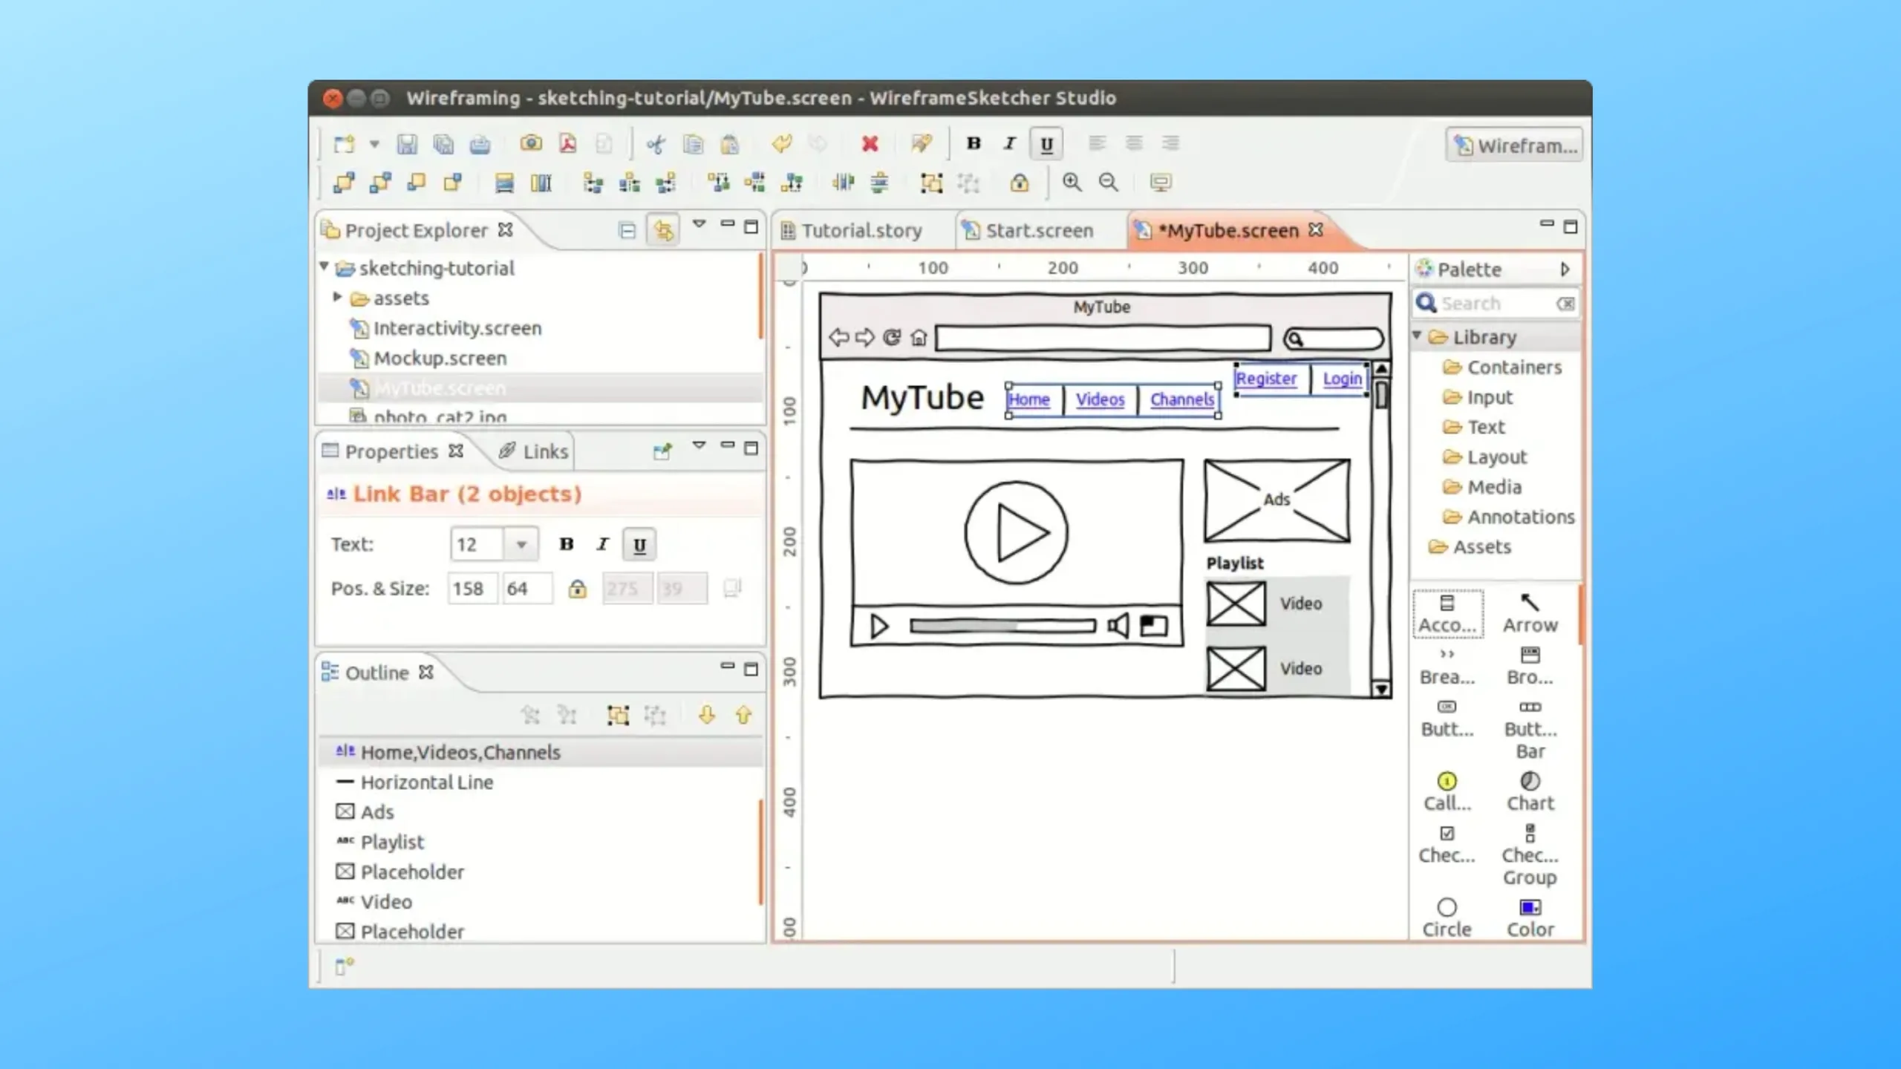Image resolution: width=1901 pixels, height=1069 pixels.
Task: Click the X position field showing 158
Action: coord(472,589)
